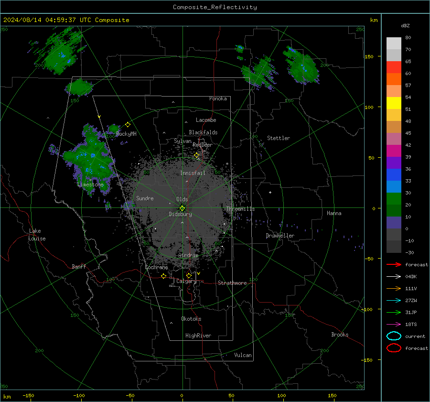Click the Calgary city label

coord(186,281)
